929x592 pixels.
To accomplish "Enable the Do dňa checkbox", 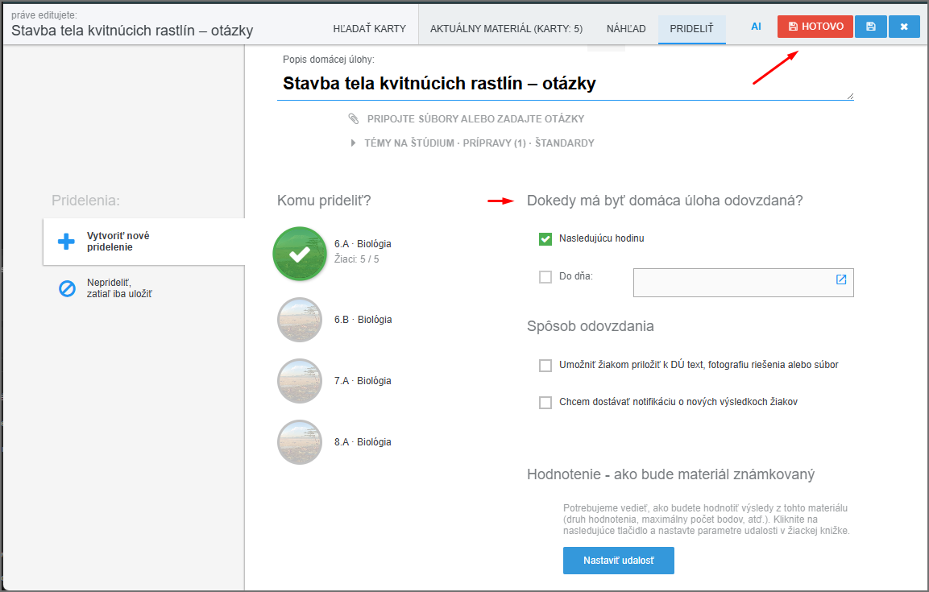I will pos(545,277).
